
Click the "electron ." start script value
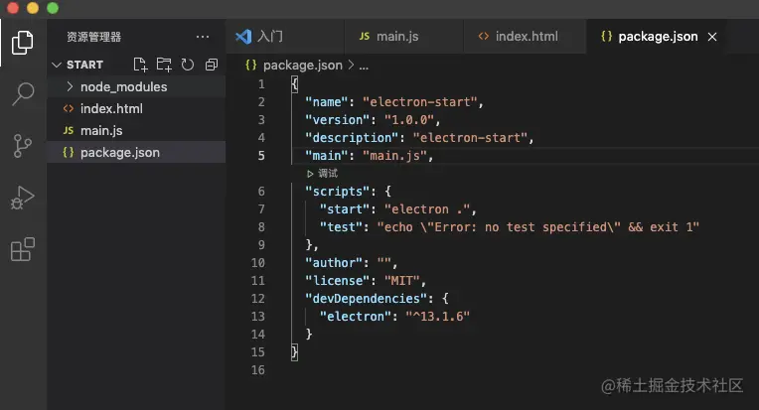[427, 209]
